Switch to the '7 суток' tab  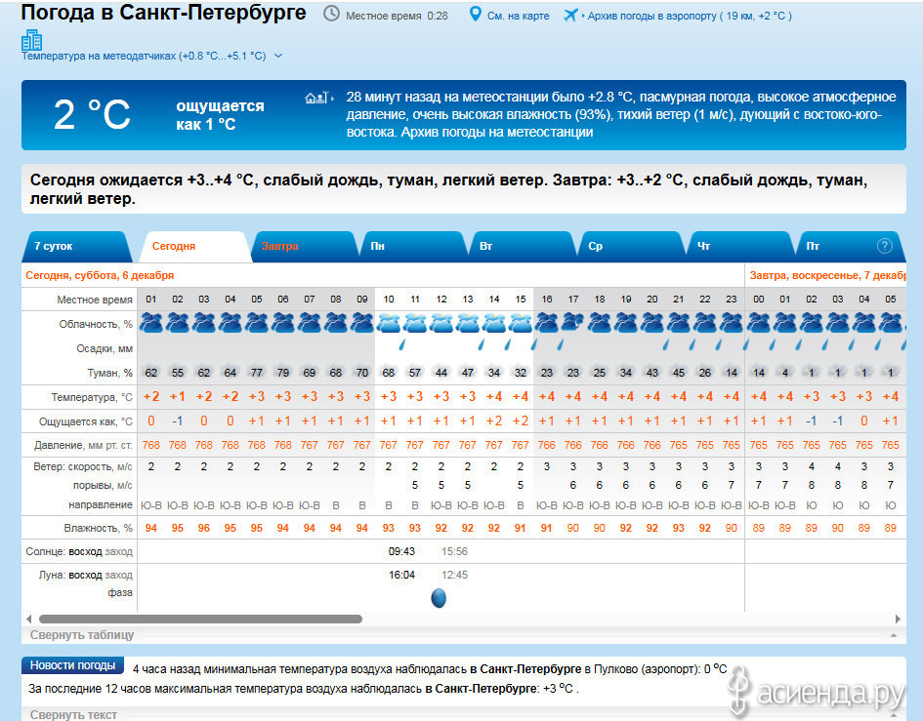pyautogui.click(x=54, y=246)
